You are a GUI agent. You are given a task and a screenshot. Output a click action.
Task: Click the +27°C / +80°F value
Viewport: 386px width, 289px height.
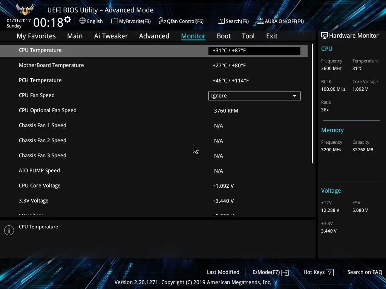[229, 65]
